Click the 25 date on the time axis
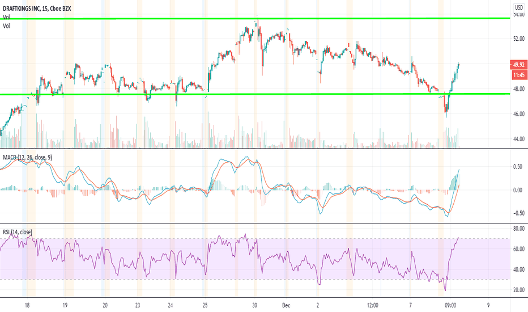The image size is (528, 312). 205,305
